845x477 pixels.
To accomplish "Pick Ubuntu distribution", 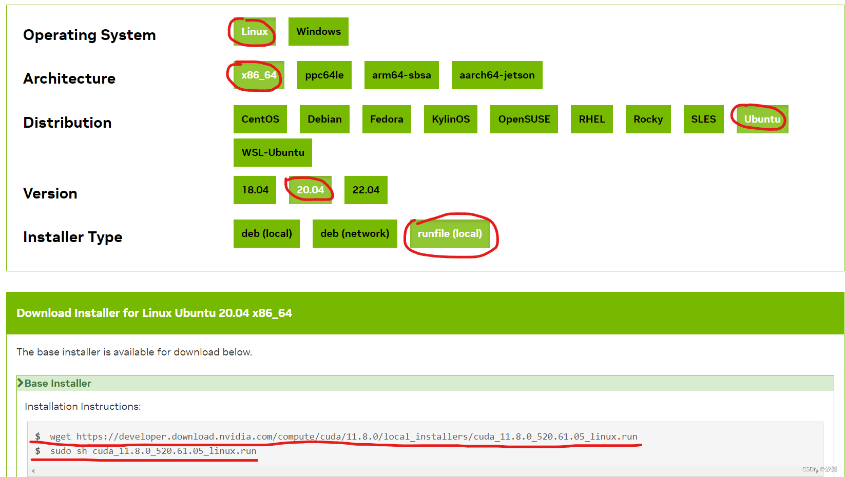I will (762, 119).
